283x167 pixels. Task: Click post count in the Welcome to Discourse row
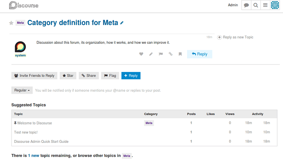point(191,123)
